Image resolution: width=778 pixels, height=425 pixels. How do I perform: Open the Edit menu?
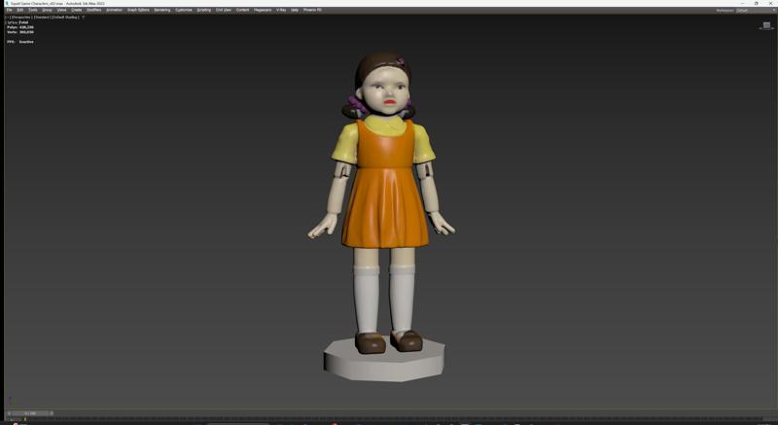pos(19,10)
